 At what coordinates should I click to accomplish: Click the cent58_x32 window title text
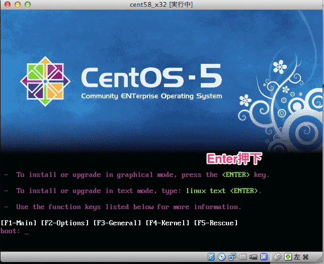click(x=161, y=5)
